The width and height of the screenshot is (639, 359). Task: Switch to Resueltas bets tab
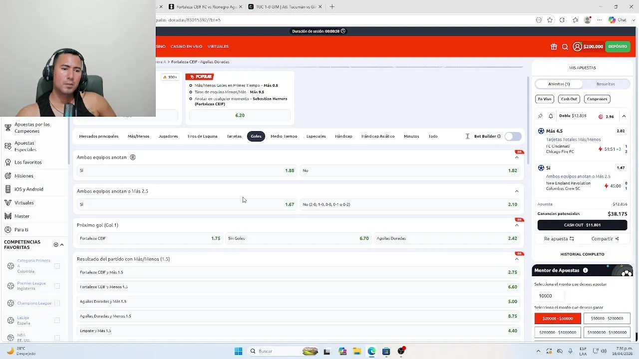[606, 84]
